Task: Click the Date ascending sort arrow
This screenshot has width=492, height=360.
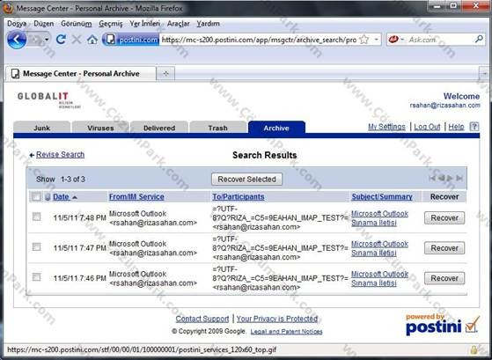Action: (x=75, y=197)
